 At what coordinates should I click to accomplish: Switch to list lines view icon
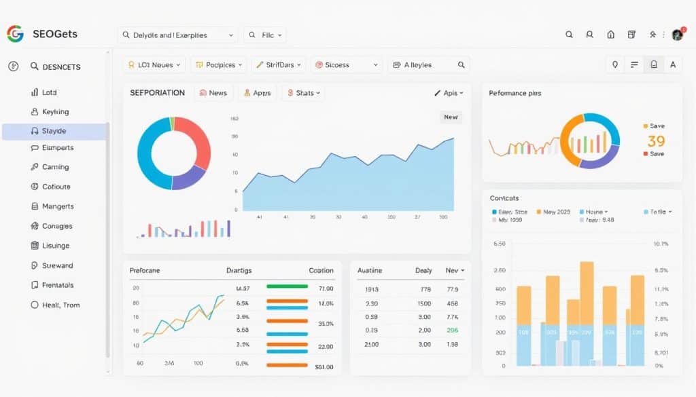(x=634, y=64)
